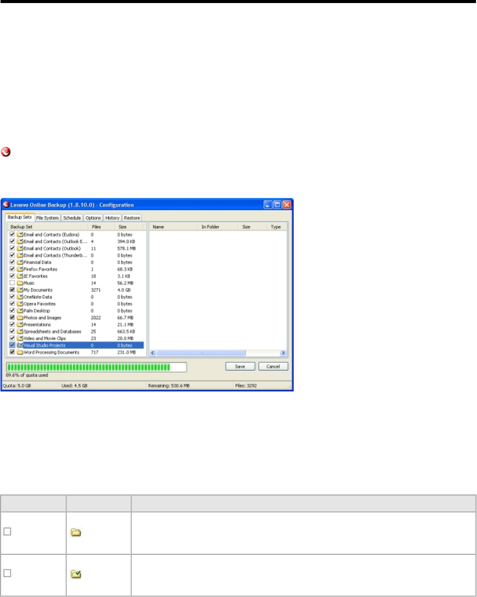
Task: Uncheck the Email and Contacts (Eudora) checkbox
Action: click(x=12, y=234)
